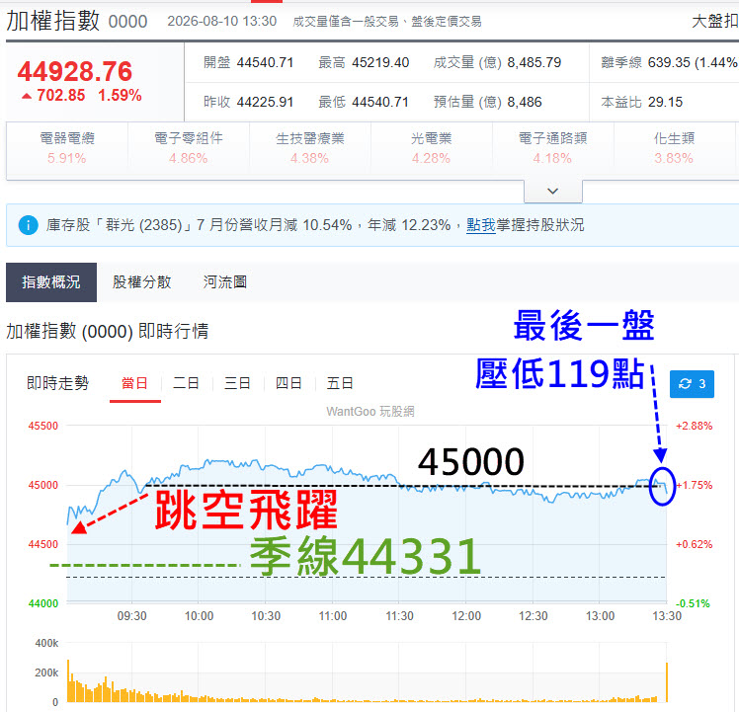Viewport: 739px width, 712px height.
Task: Click the 44000 green axis label
Action: (42, 603)
